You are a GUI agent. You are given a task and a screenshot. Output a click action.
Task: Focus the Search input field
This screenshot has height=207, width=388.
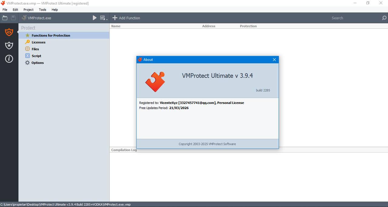[x=355, y=18]
